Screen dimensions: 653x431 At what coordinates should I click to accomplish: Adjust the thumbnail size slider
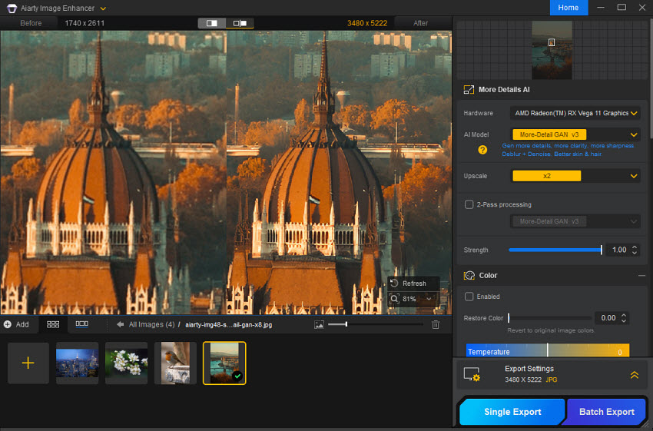click(375, 324)
